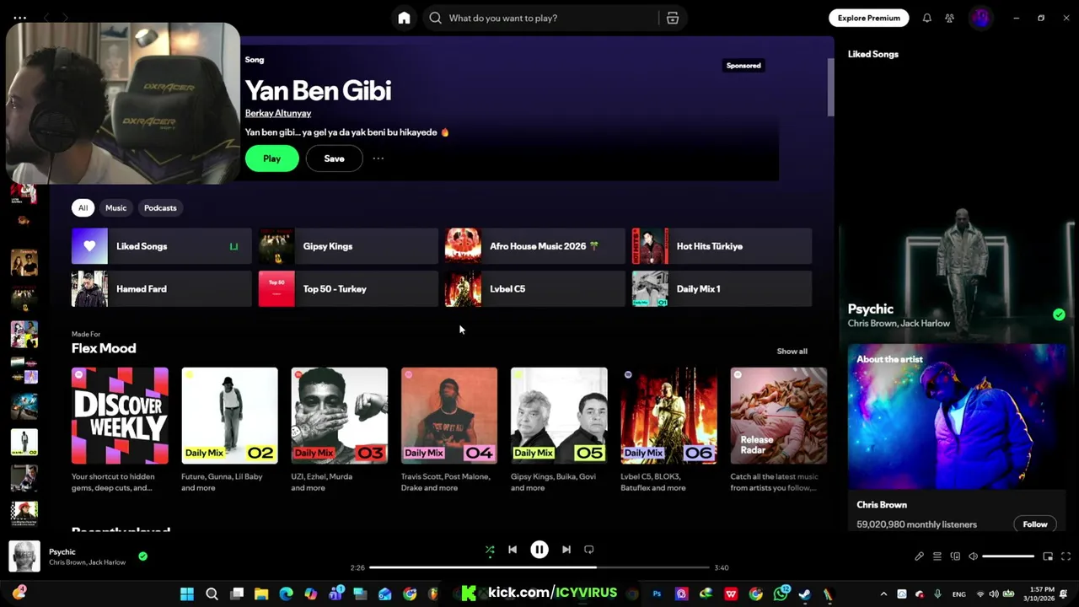Pause the current song

click(539, 550)
